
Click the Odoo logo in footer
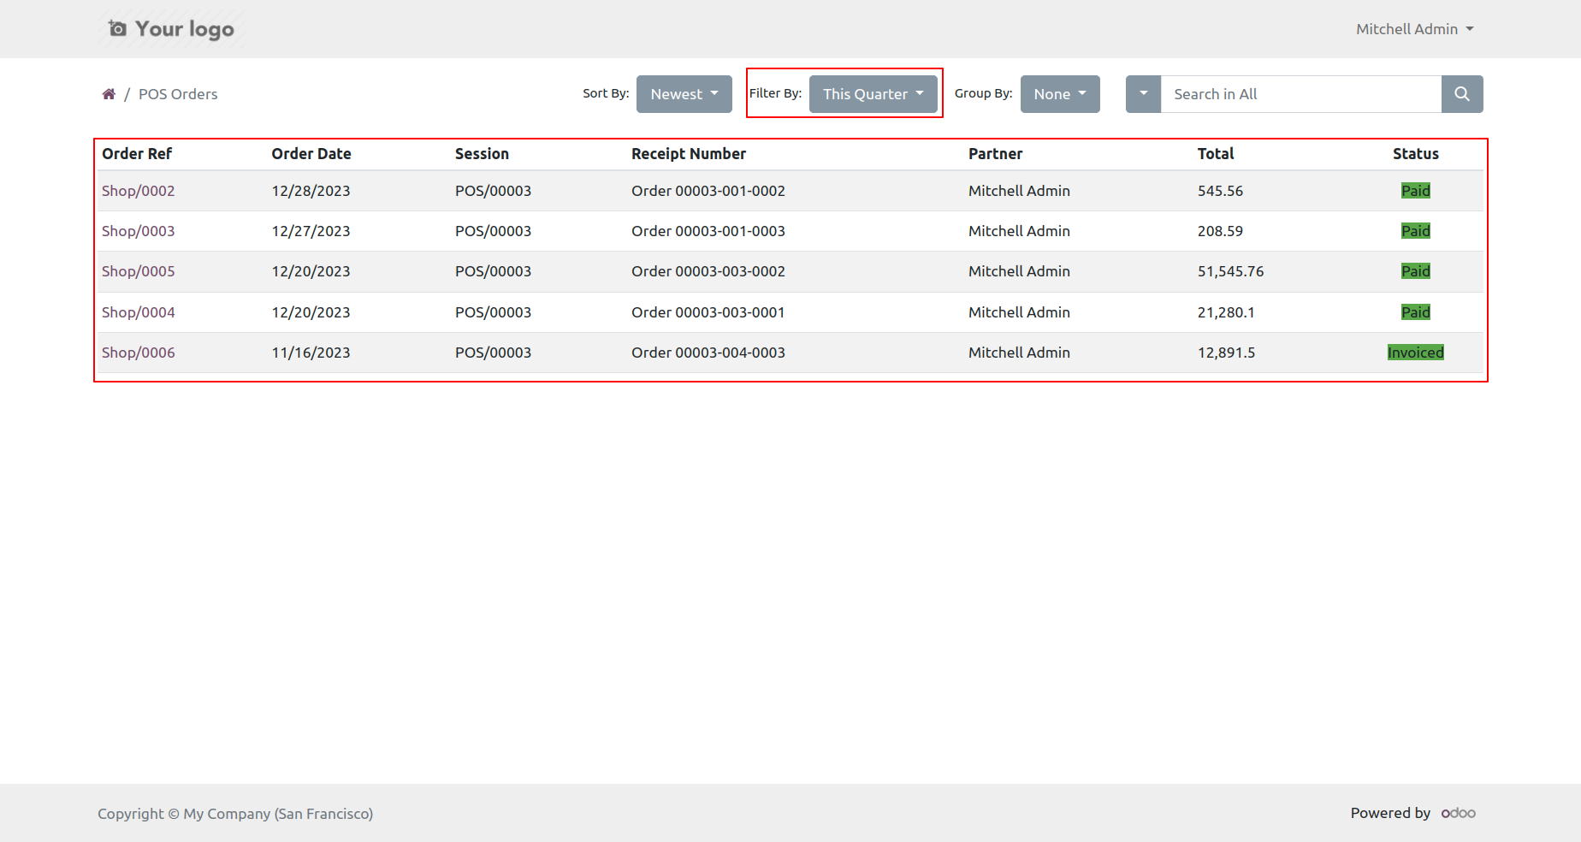point(1459,813)
